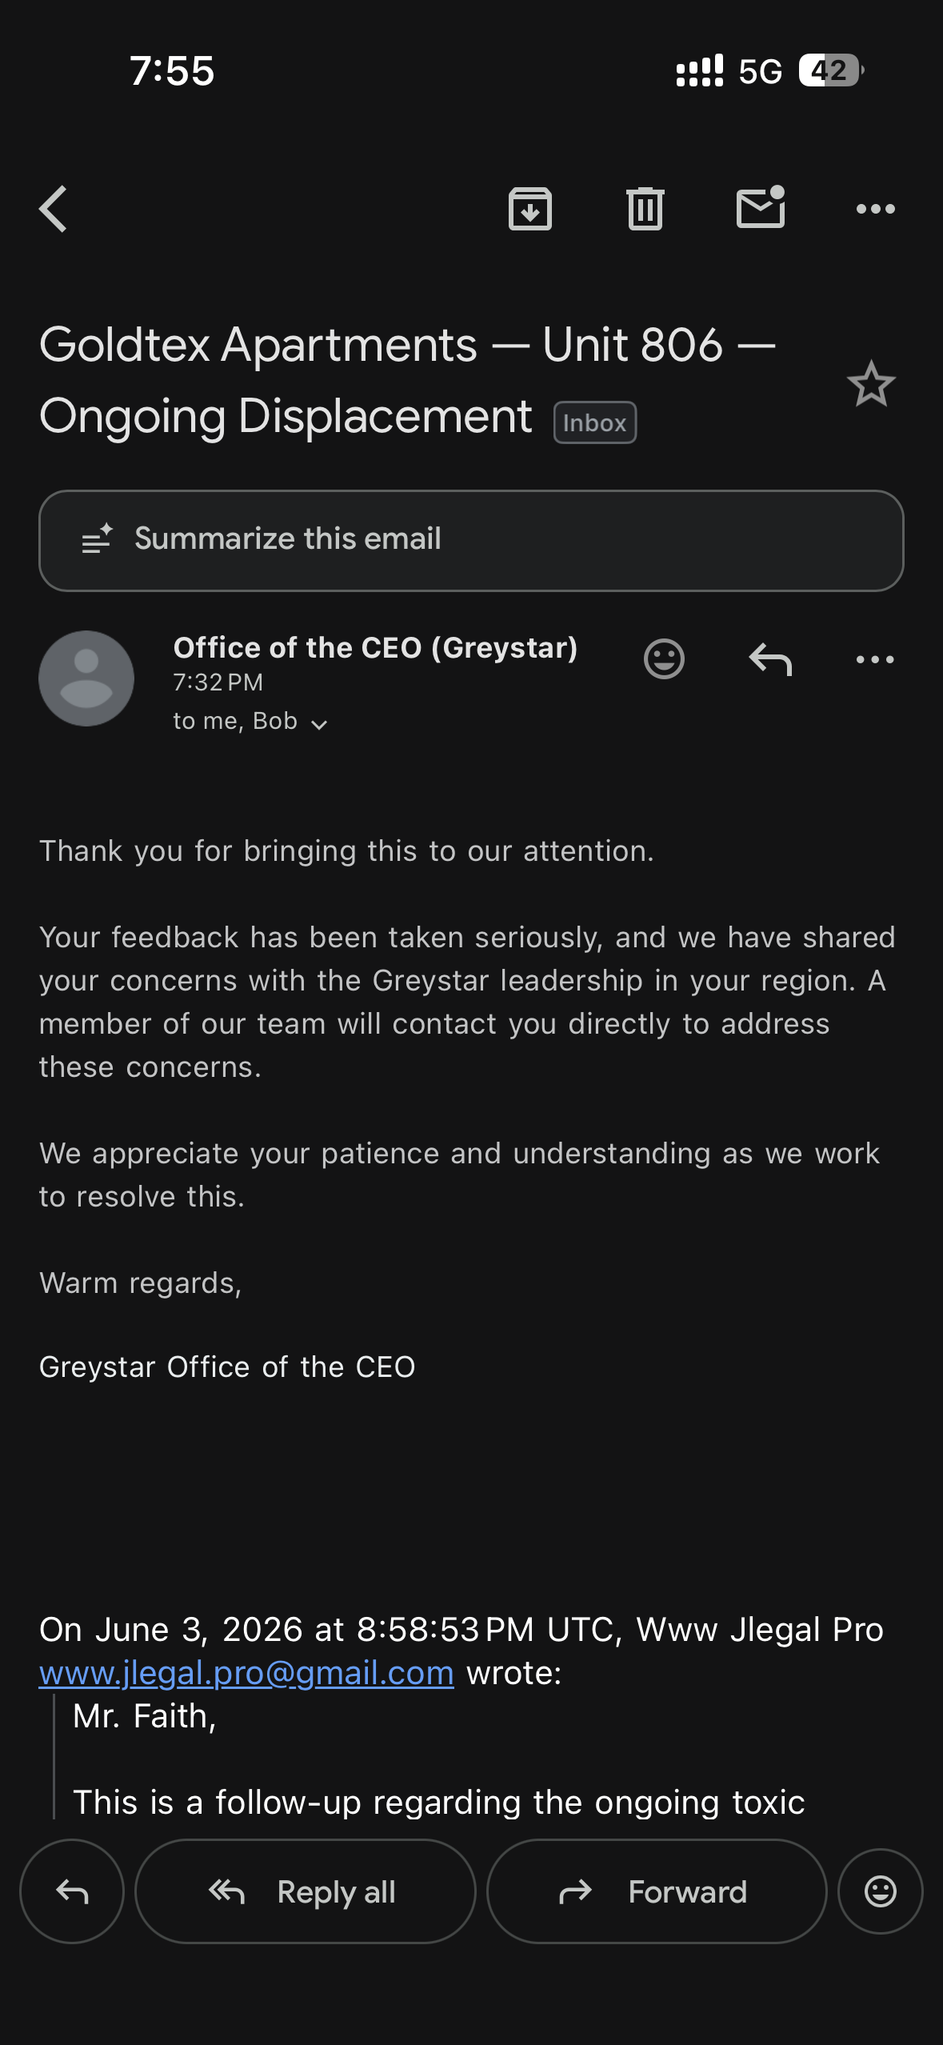This screenshot has height=2045, width=943.
Task: Tap the emoji reaction button in the bottom bar
Action: (881, 1891)
